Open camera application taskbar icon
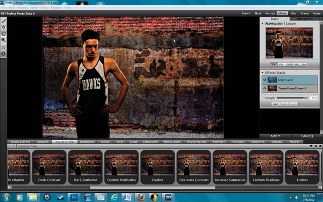The width and height of the screenshot is (323, 202). (101, 198)
